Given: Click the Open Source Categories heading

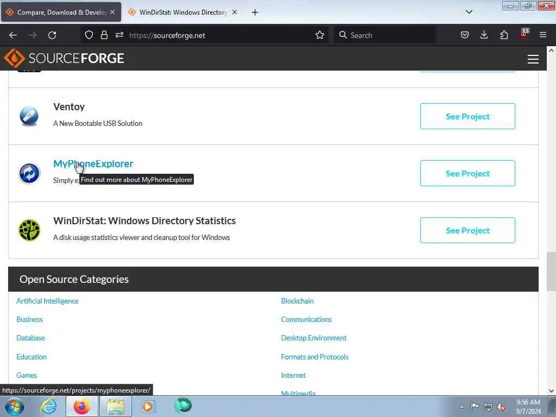Looking at the screenshot, I should point(74,280).
